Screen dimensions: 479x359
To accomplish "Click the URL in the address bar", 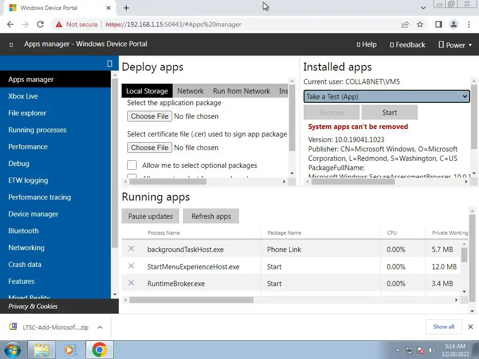I will tap(174, 24).
